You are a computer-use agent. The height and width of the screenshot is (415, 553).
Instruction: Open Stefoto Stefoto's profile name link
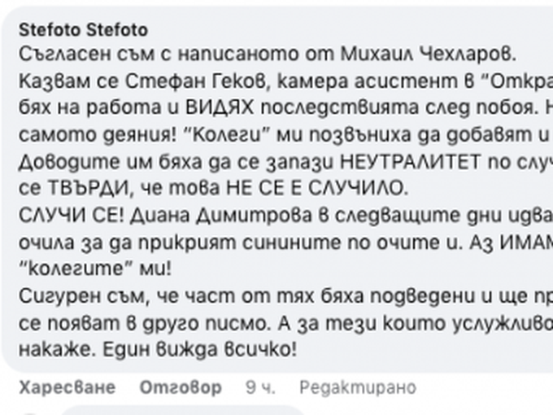tap(83, 30)
